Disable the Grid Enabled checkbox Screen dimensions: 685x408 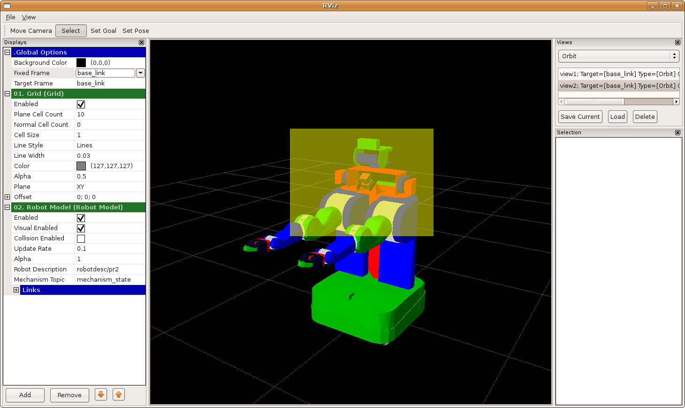(81, 104)
